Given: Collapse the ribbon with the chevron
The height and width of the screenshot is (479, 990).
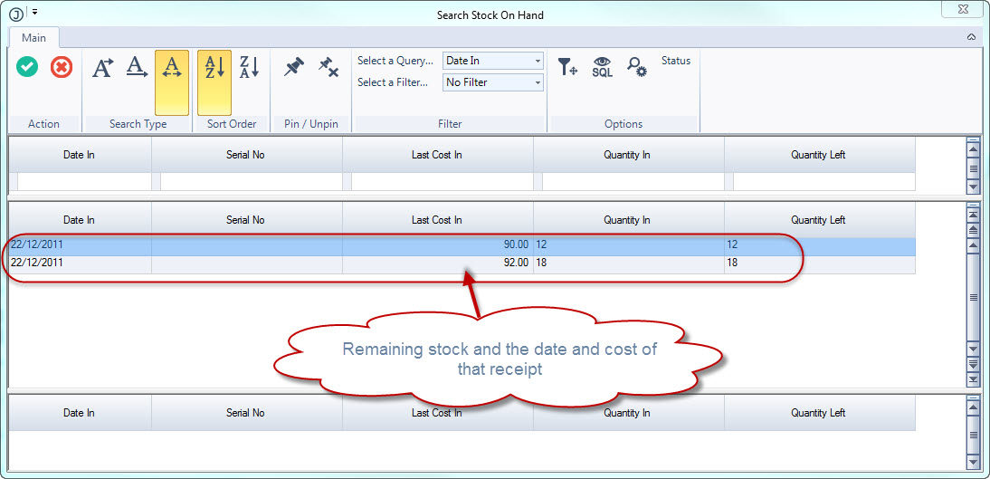Looking at the screenshot, I should (972, 37).
